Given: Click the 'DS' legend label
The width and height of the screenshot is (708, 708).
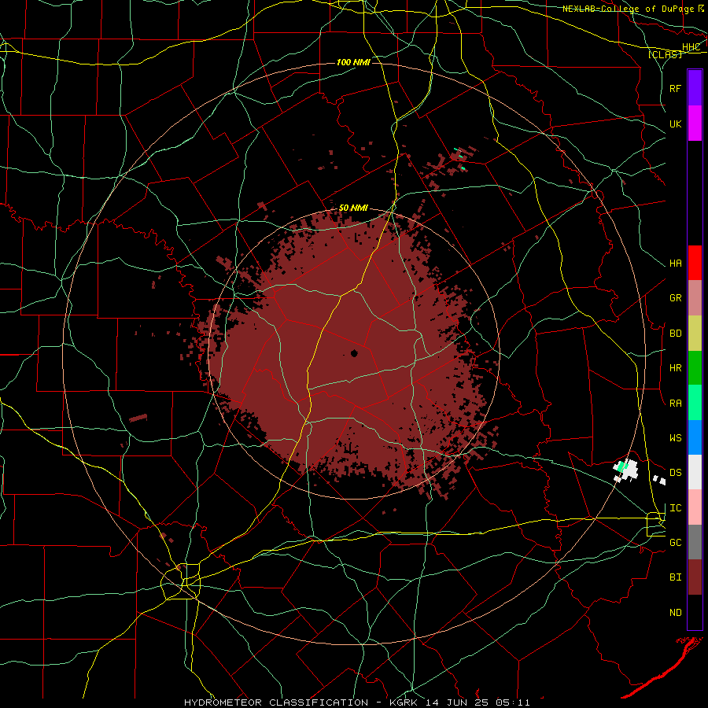Looking at the screenshot, I should pos(676,473).
